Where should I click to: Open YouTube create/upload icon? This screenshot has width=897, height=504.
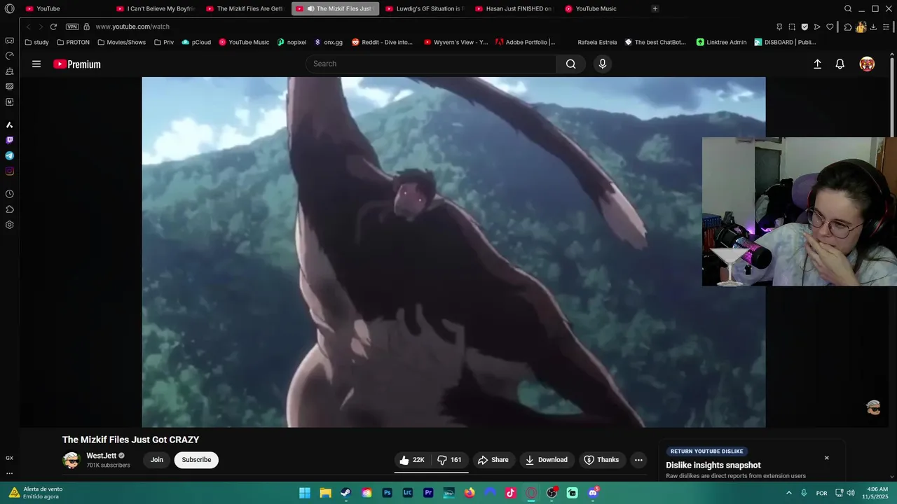click(817, 64)
